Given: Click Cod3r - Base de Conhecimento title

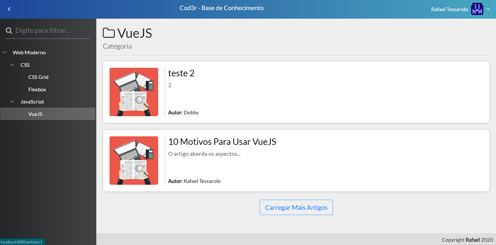Looking at the screenshot, I should pos(222,8).
